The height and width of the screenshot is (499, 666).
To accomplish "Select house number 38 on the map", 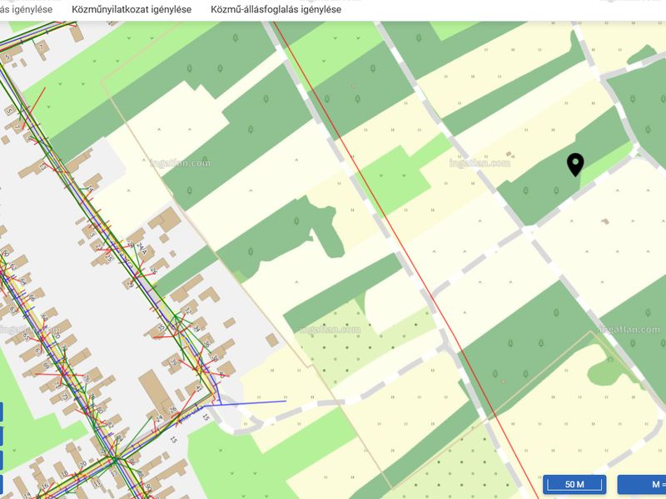I will tap(215, 358).
